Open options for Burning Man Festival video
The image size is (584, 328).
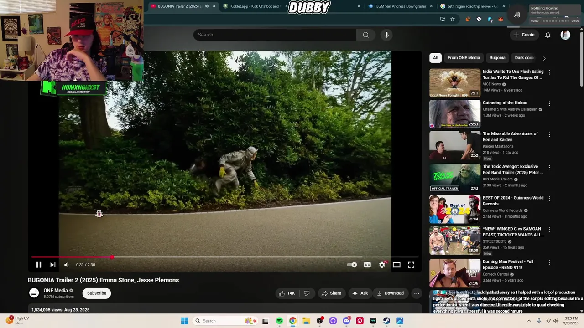[549, 262]
